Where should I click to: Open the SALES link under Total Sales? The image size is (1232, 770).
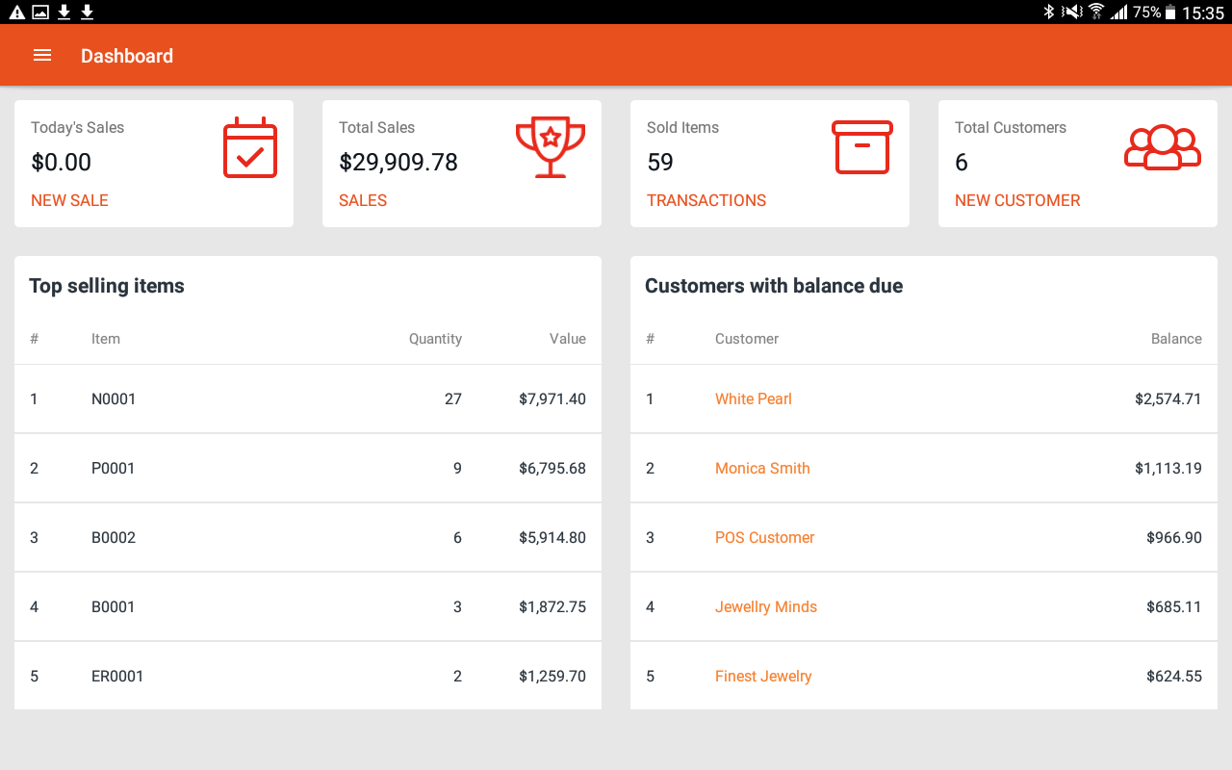[363, 200]
